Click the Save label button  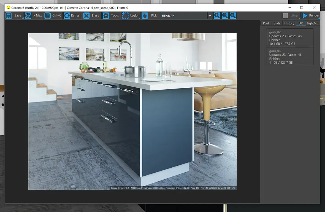(18, 15)
